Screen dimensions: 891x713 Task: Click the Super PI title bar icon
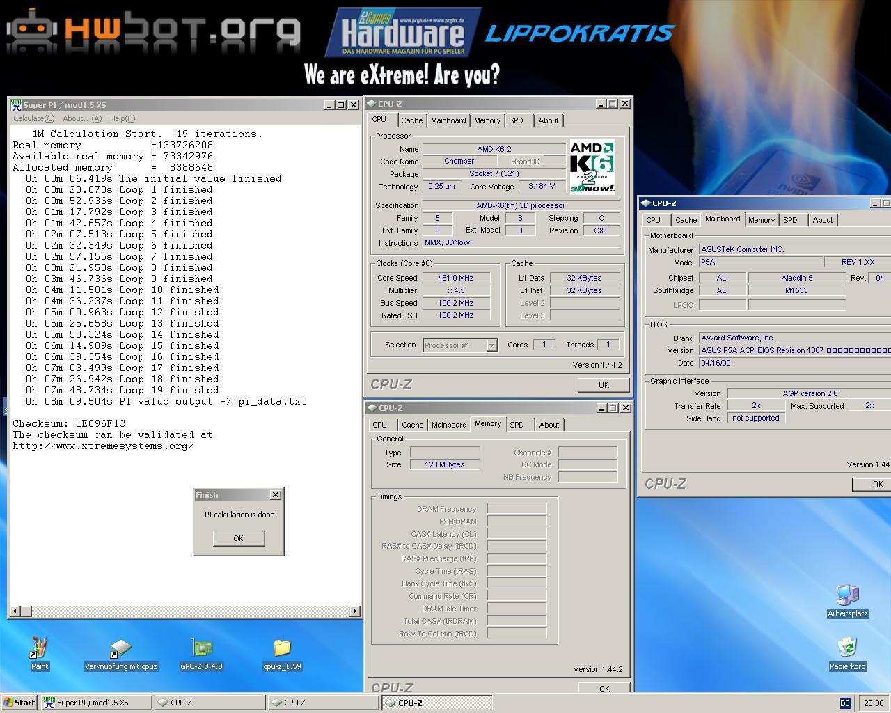[16, 104]
